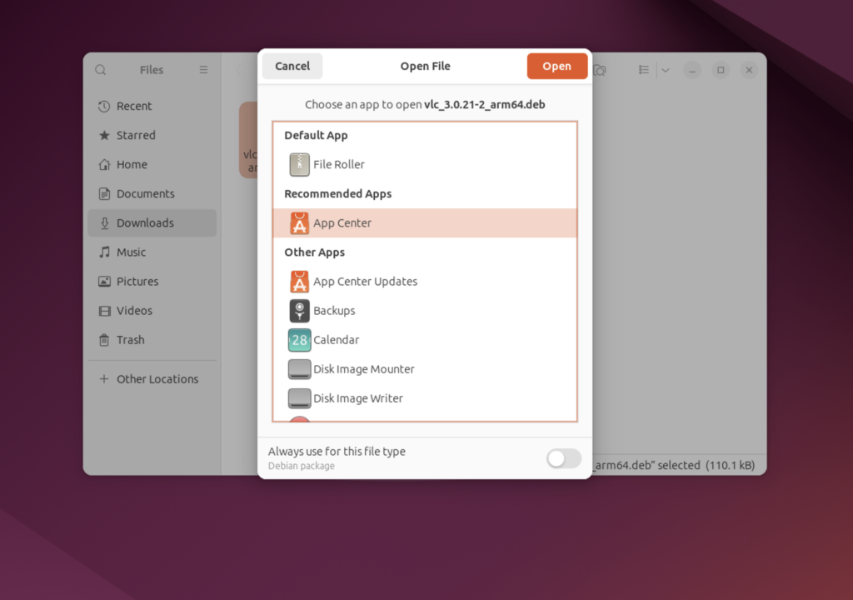The image size is (853, 600).
Task: Click the Other Apps heading
Action: point(314,252)
